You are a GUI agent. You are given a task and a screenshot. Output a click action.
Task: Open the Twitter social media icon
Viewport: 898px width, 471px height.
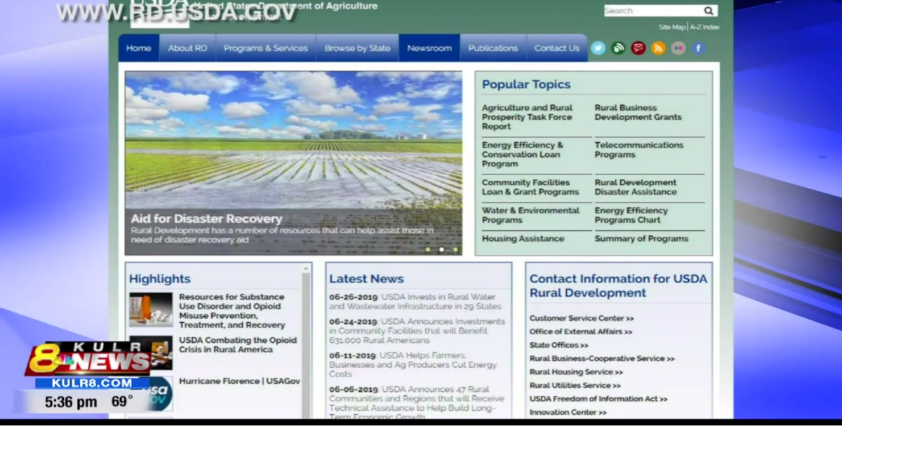598,48
